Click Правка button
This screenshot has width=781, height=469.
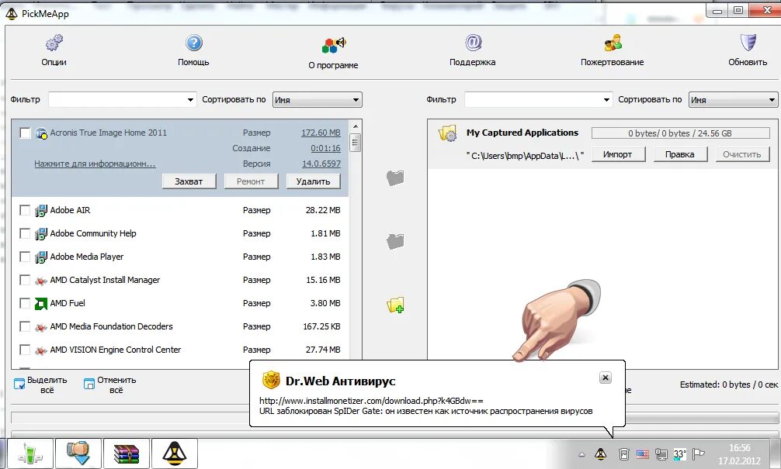coord(680,154)
